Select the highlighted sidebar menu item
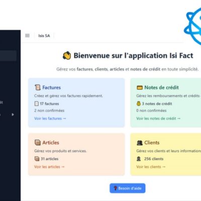Viewport: 201px width, 201px height. click(x=8, y=56)
